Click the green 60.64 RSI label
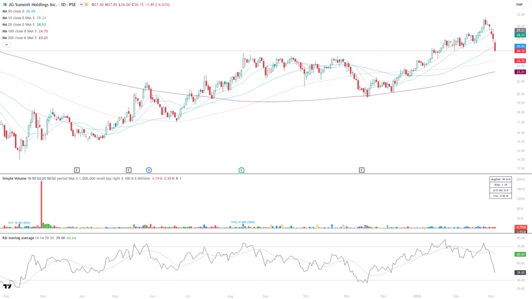Image resolution: width=532 pixels, height=299 pixels. [x=520, y=254]
